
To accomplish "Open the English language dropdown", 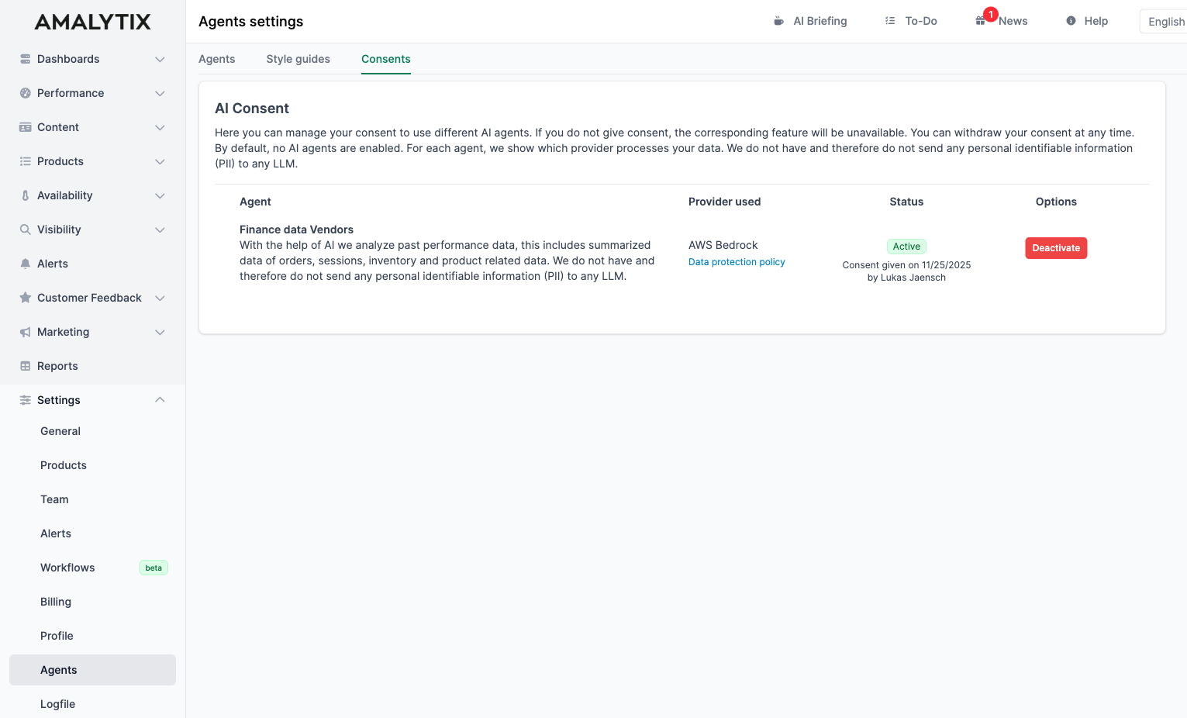I will tap(1165, 22).
